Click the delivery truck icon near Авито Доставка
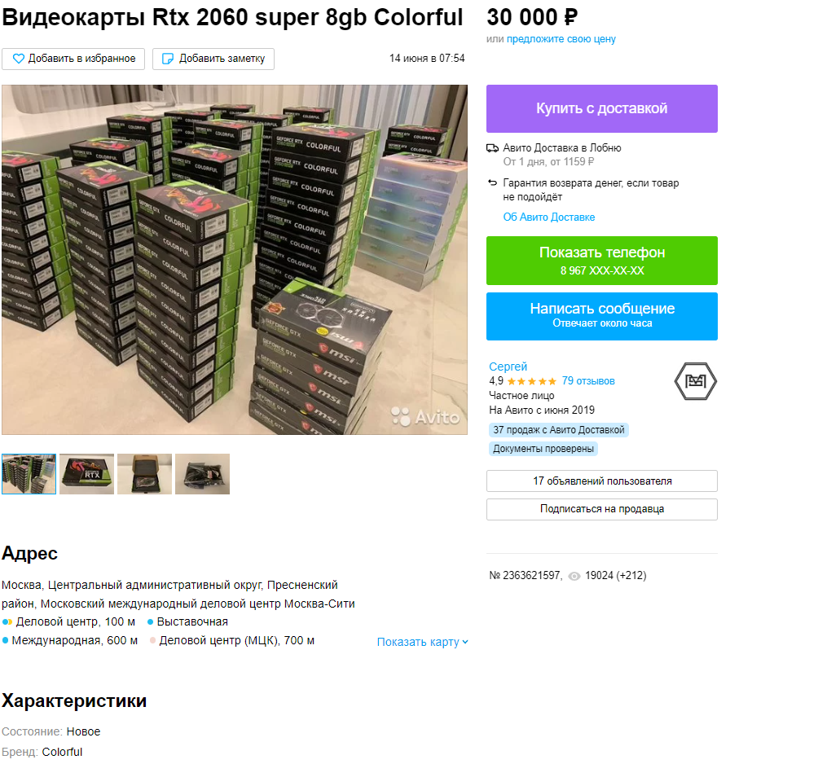Screen dimensions: 818x764 point(492,148)
